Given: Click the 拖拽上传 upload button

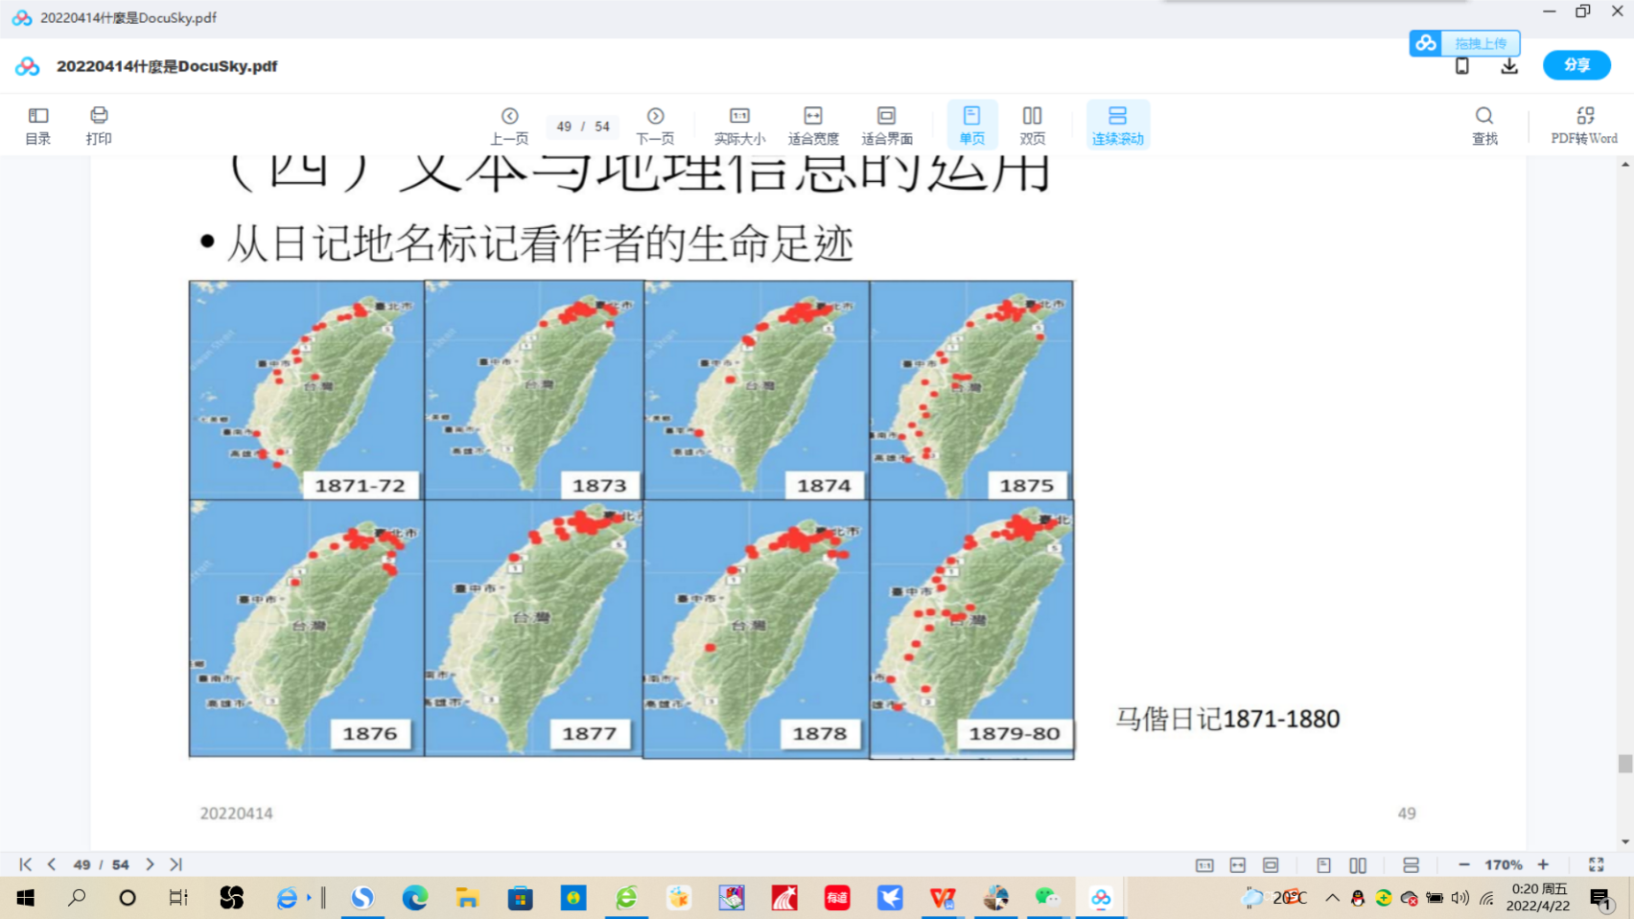Looking at the screenshot, I should pos(1464,43).
